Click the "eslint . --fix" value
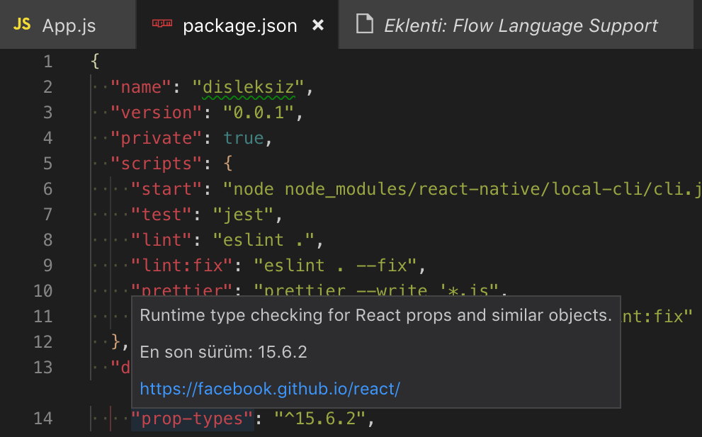 (x=335, y=266)
